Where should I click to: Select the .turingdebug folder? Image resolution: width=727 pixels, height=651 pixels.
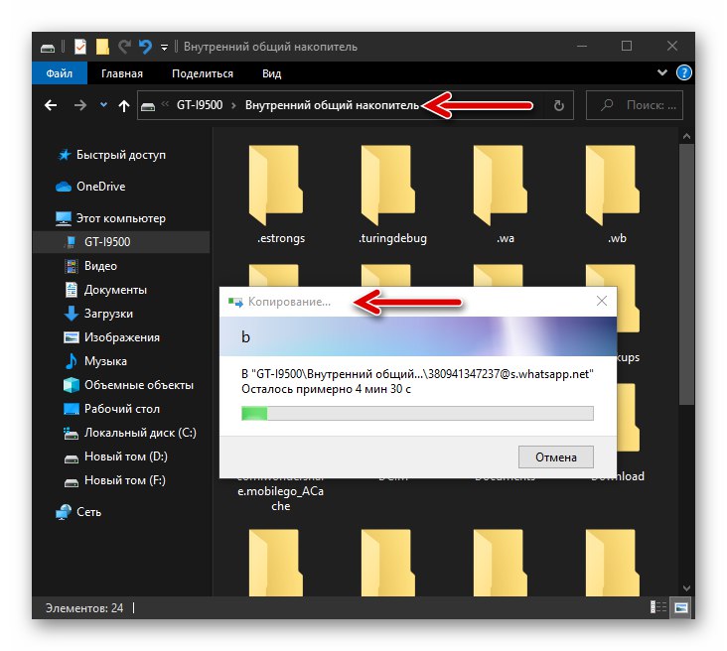pos(392,195)
